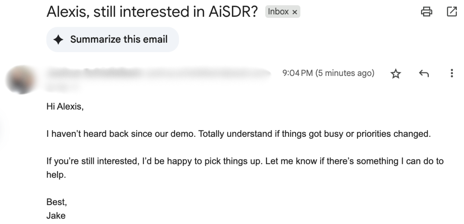Click the "Hi Alexis," greeting line
Image resolution: width=464 pixels, height=224 pixels.
65,107
